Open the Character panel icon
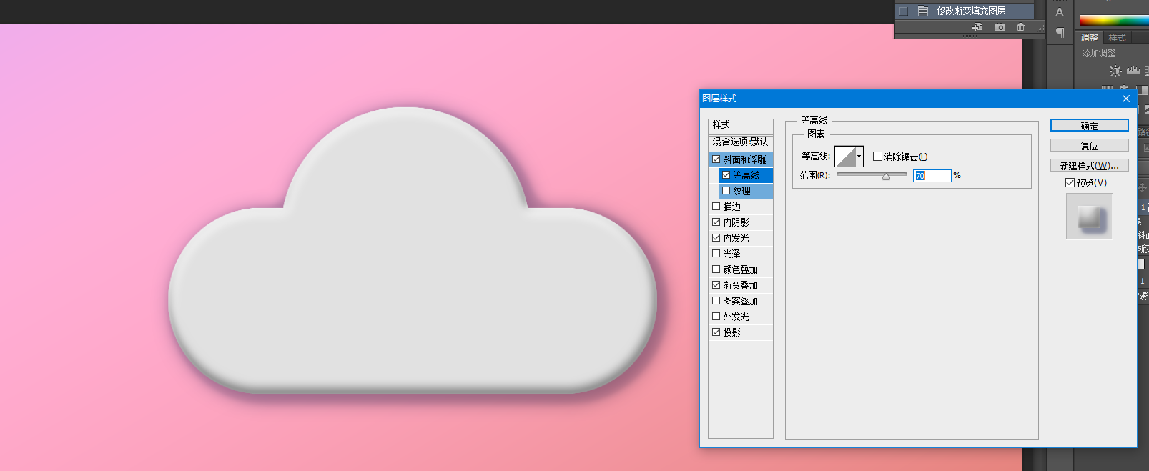The image size is (1149, 471). [x=1060, y=12]
